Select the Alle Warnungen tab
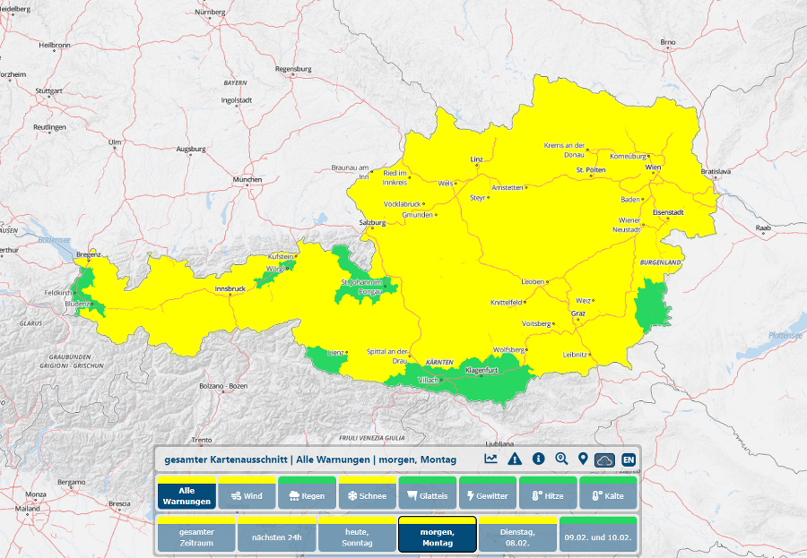Viewport: 807px width, 558px height. 187,493
